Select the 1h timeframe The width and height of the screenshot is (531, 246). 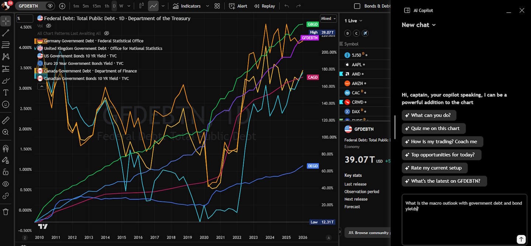107,6
